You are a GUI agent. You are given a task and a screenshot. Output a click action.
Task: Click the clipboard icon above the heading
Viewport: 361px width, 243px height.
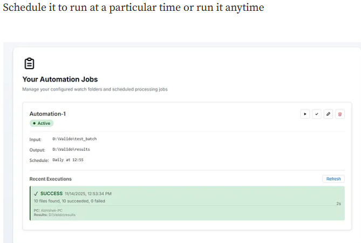(30, 64)
